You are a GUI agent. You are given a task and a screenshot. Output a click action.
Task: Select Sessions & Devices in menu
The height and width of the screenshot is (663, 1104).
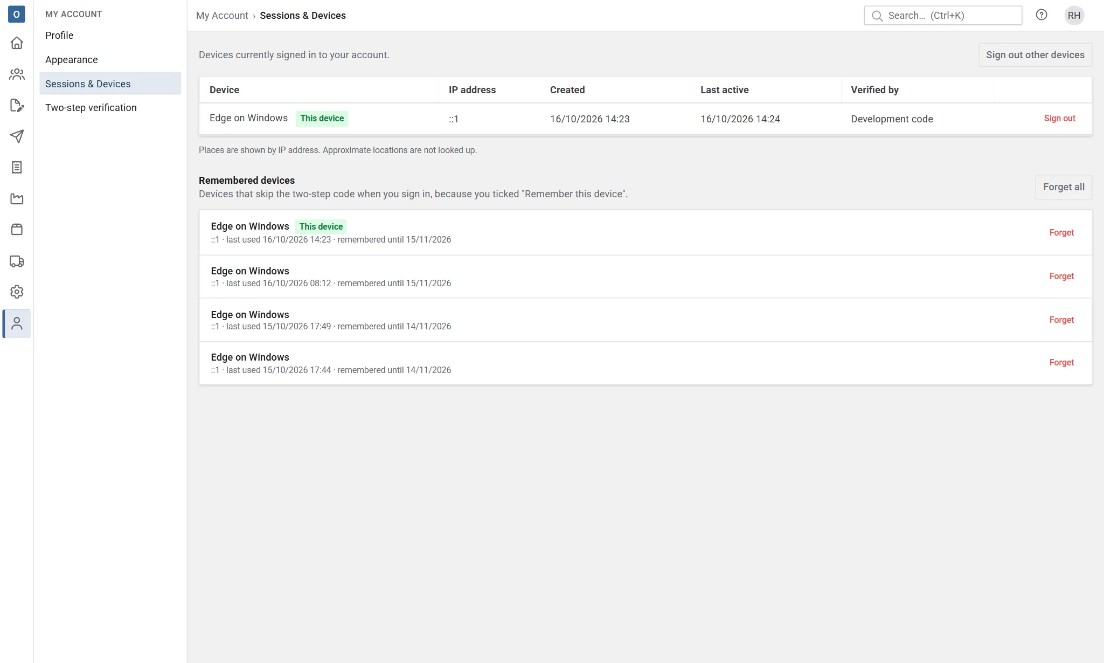tap(110, 84)
